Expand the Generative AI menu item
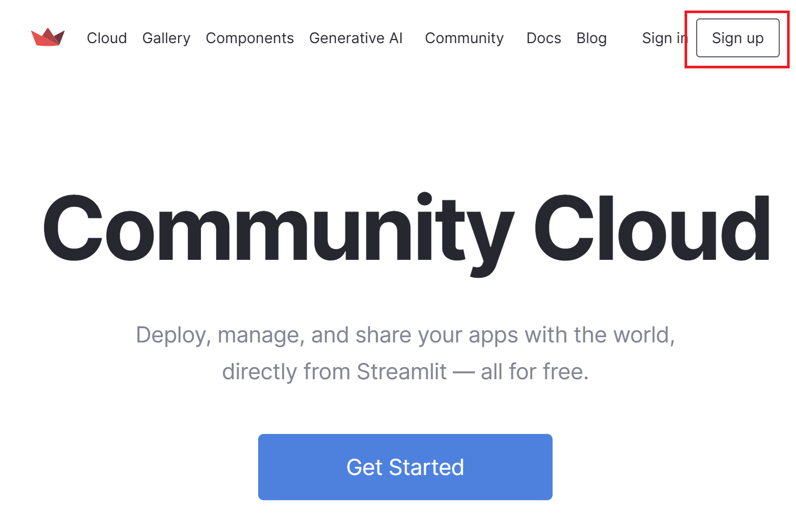796x516 pixels. [x=356, y=38]
